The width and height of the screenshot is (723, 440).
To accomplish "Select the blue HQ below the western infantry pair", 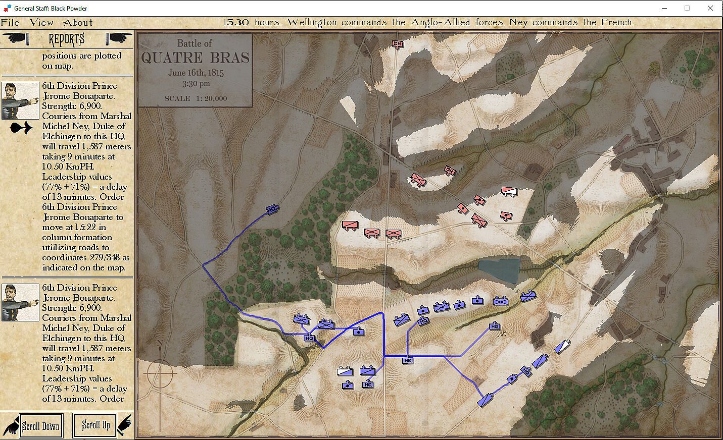I will (309, 338).
